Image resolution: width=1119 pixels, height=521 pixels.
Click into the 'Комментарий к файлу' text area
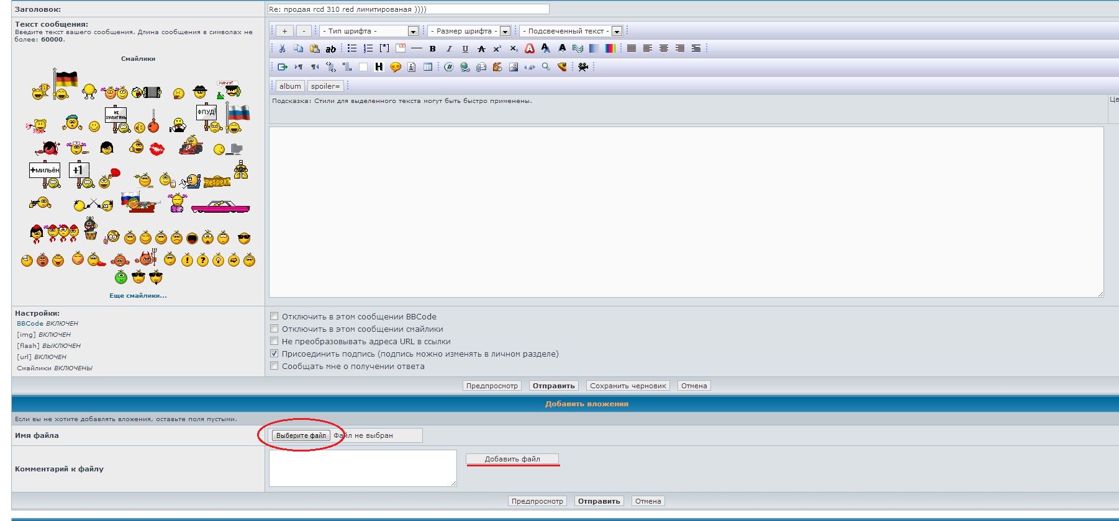click(363, 468)
